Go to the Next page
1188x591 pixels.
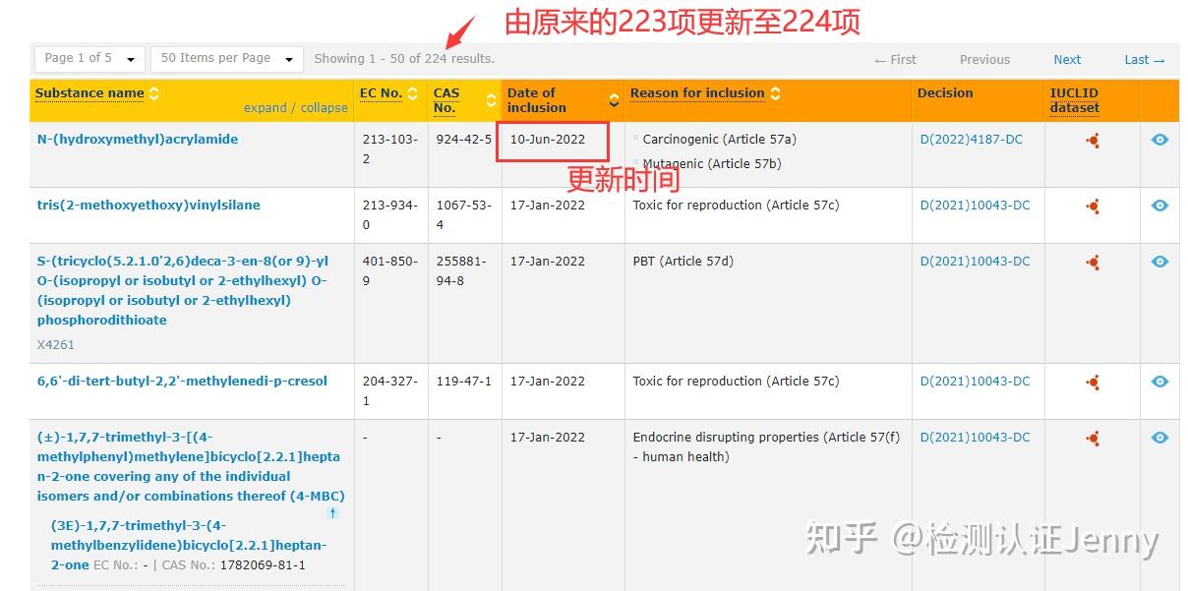[x=1067, y=59]
